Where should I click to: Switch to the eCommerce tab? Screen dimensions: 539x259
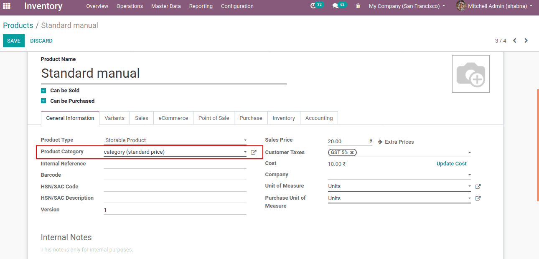(173, 118)
